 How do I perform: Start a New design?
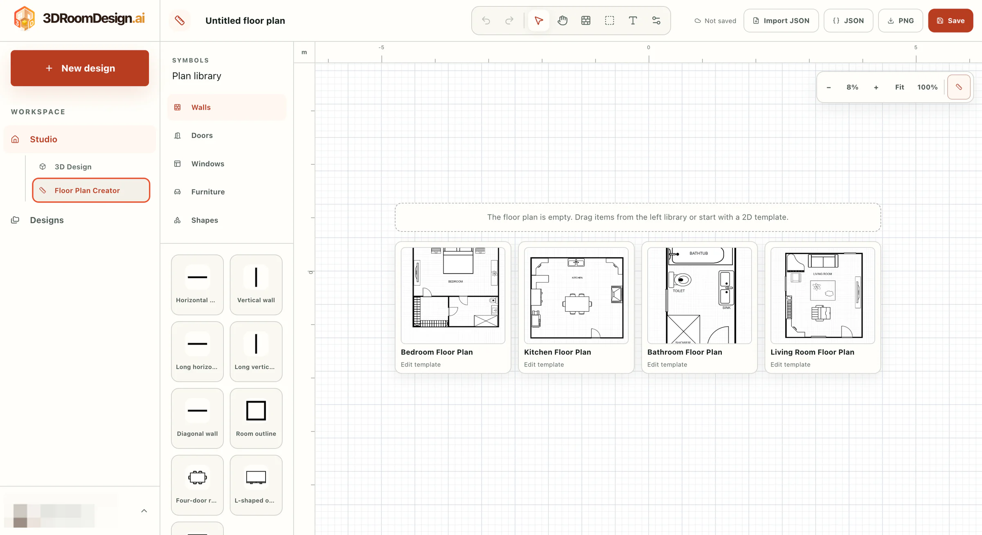(80, 68)
